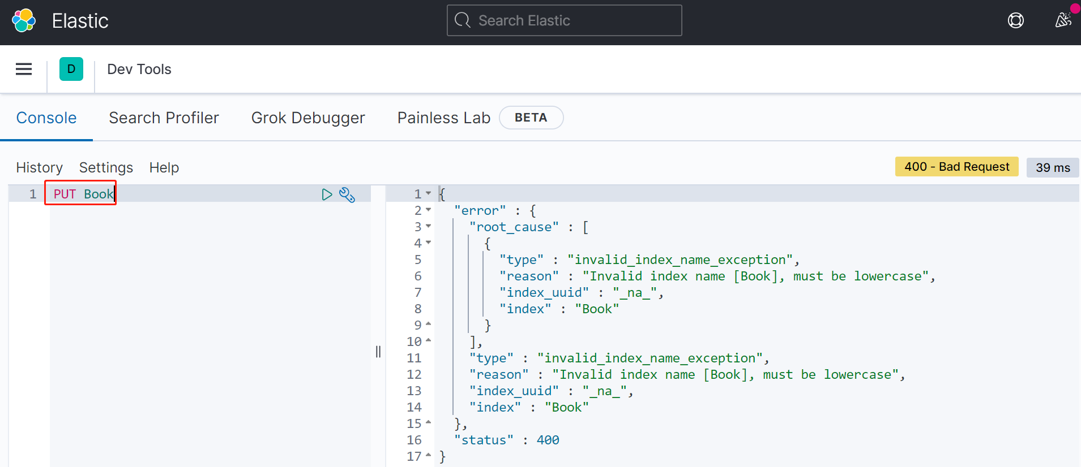Click the "root_cause" key on line 3
This screenshot has height=467, width=1081.
(514, 227)
